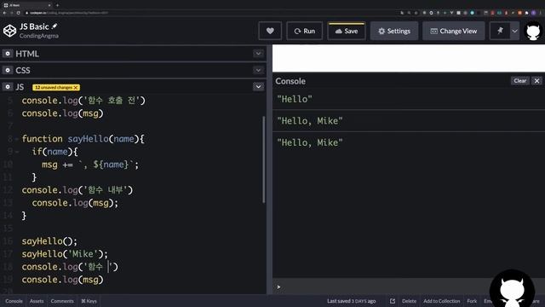The image size is (545, 307).
Task: Toggle the Console tab in the footer
Action: tap(14, 301)
